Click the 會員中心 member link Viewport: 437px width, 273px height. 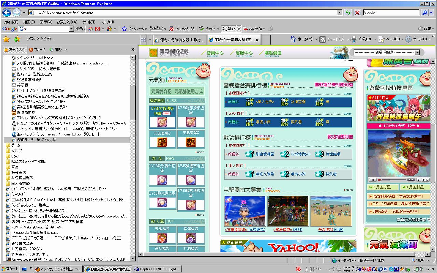click(x=215, y=53)
